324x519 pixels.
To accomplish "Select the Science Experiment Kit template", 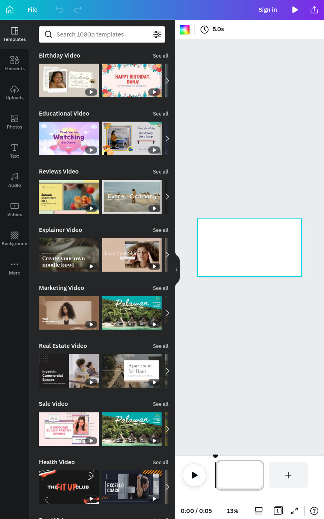I will coord(69,197).
